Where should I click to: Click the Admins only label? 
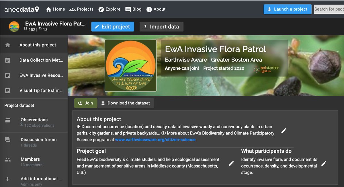click(x=31, y=184)
